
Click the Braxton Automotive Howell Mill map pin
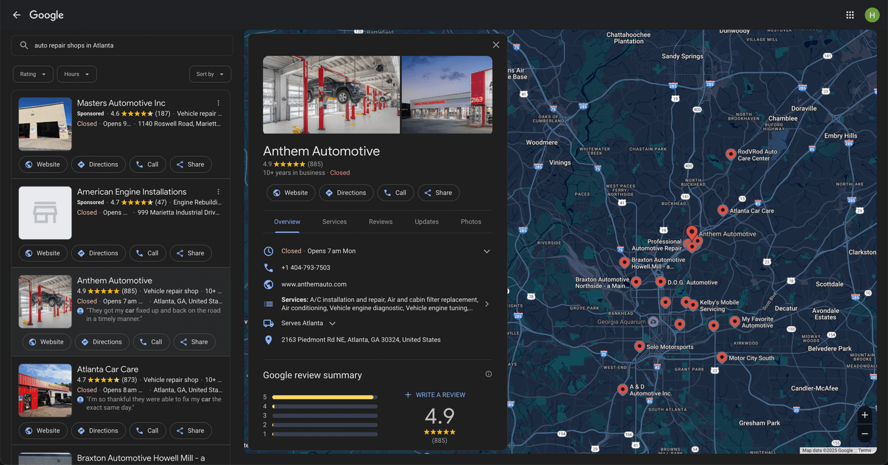[x=624, y=262]
